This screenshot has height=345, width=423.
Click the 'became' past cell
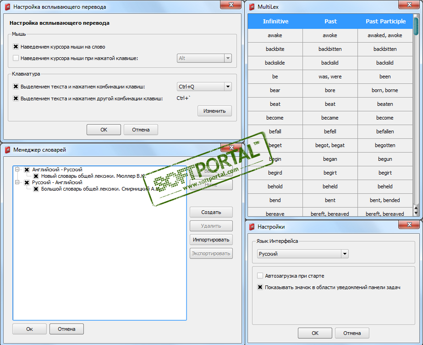pyautogui.click(x=330, y=118)
